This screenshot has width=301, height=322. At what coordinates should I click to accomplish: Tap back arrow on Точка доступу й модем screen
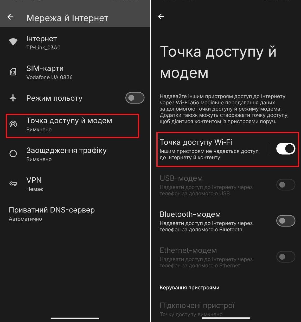(161, 17)
